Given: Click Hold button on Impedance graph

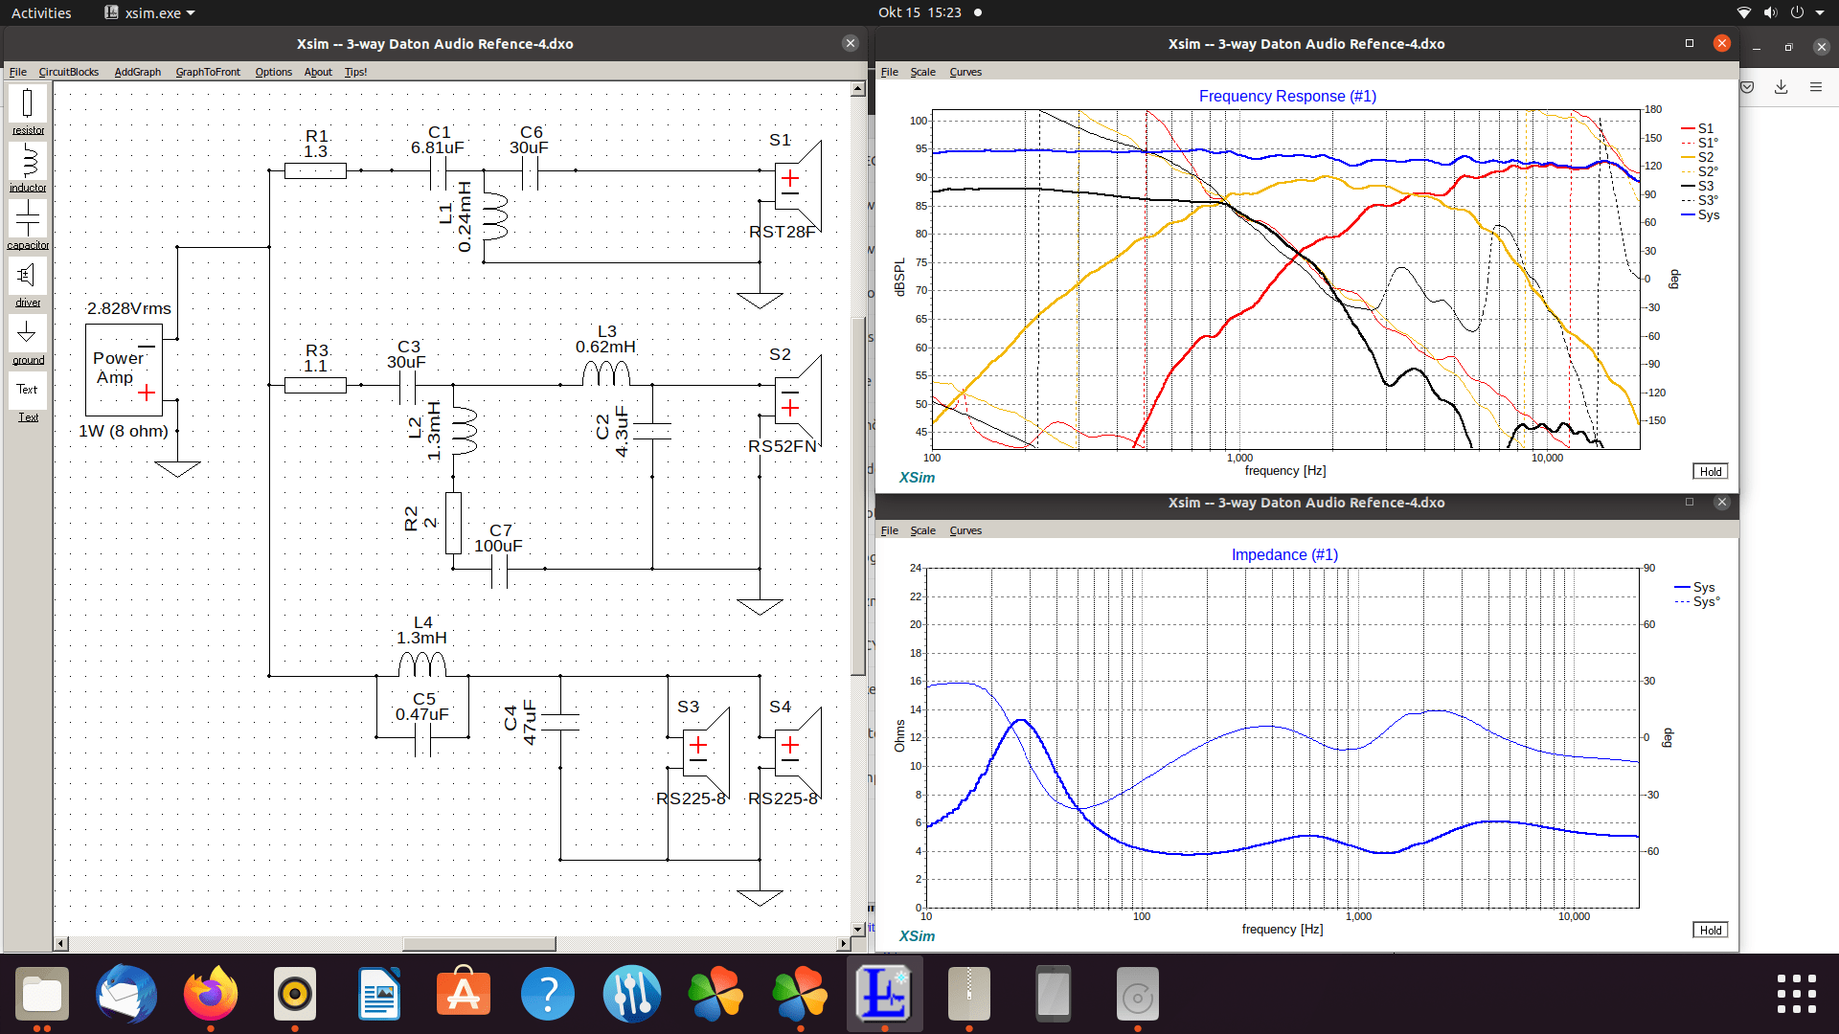Looking at the screenshot, I should coord(1711,930).
